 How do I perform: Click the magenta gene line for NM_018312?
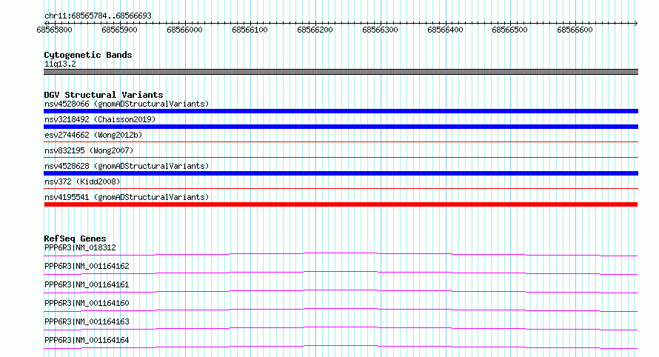coord(341,254)
